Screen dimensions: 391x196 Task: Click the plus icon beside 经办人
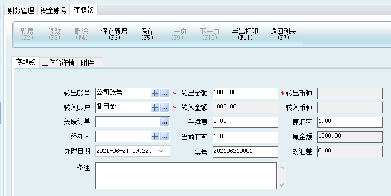[x=155, y=136]
